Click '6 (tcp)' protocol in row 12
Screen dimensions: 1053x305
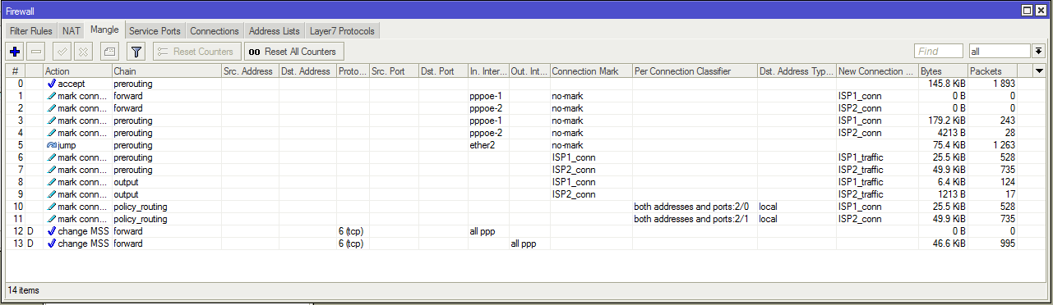pyautogui.click(x=350, y=231)
